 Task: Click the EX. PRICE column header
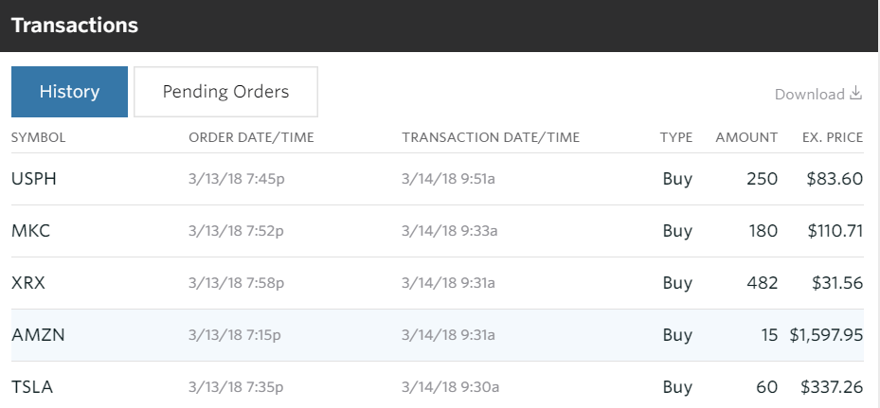click(x=833, y=137)
